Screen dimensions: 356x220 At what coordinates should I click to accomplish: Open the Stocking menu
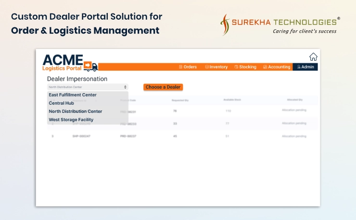[x=245, y=67]
